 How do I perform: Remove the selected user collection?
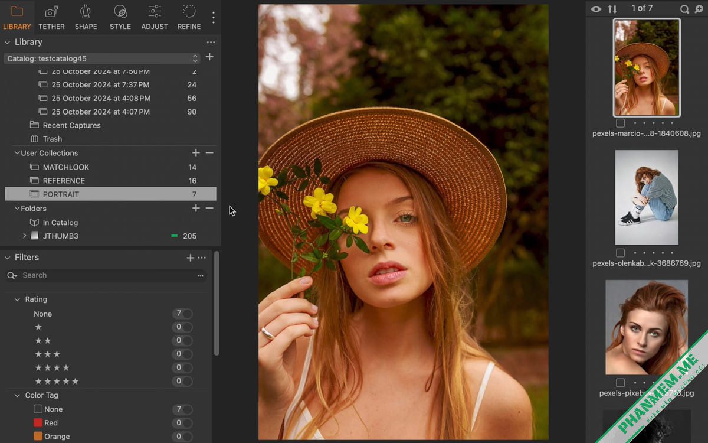pos(209,153)
